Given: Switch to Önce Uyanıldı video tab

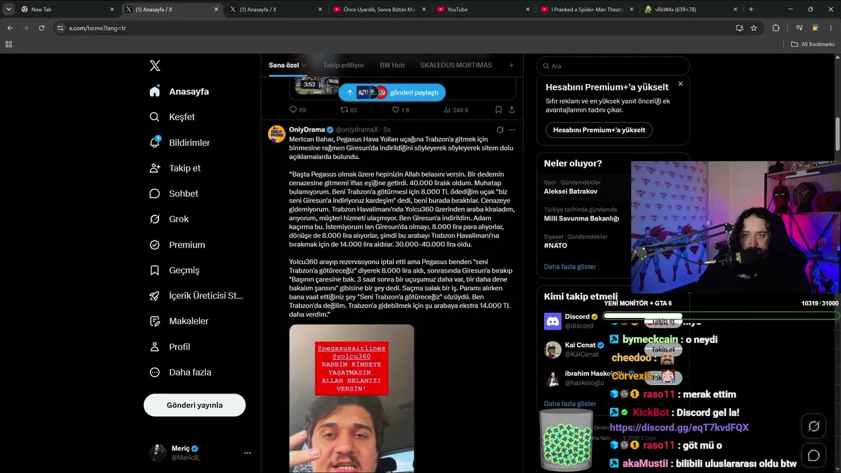Looking at the screenshot, I should click(378, 9).
